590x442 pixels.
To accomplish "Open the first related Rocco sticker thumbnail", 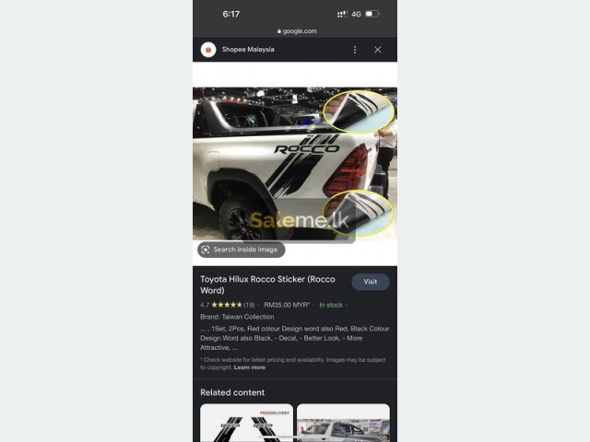I will pyautogui.click(x=246, y=423).
